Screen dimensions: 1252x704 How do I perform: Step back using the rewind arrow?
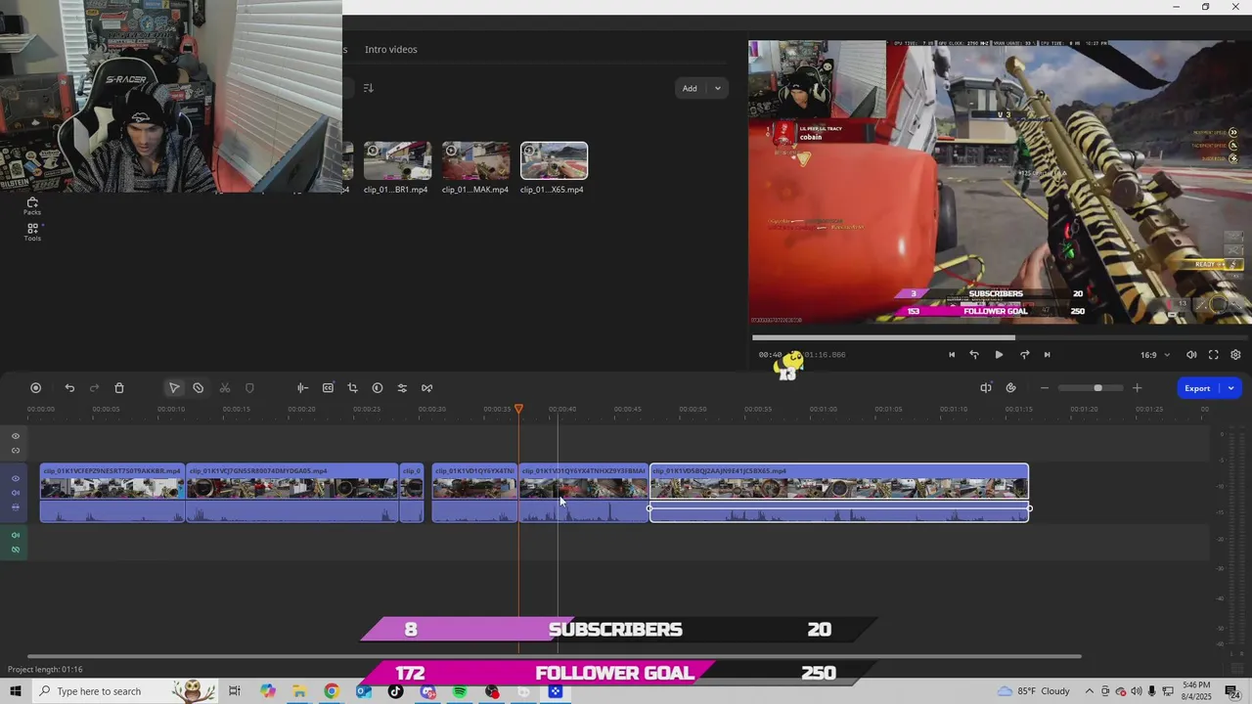point(974,355)
